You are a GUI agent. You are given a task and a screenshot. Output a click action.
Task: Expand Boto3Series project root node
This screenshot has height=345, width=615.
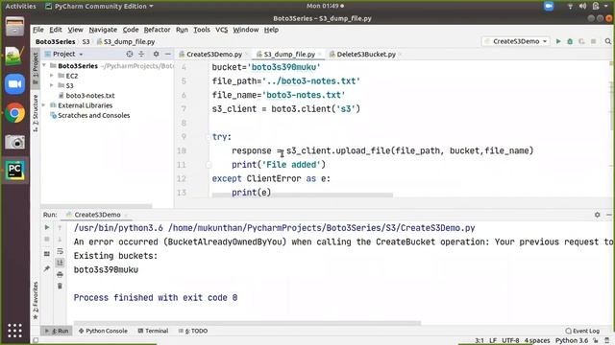(44, 65)
